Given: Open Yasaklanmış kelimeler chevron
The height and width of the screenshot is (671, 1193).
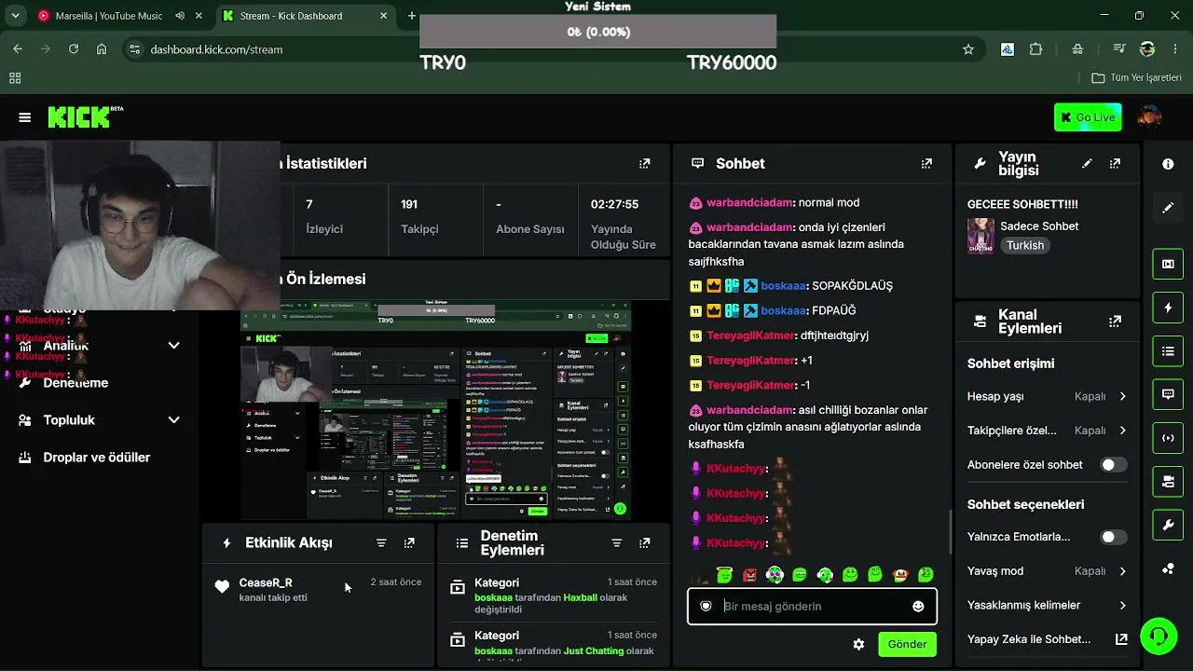Looking at the screenshot, I should (1122, 605).
